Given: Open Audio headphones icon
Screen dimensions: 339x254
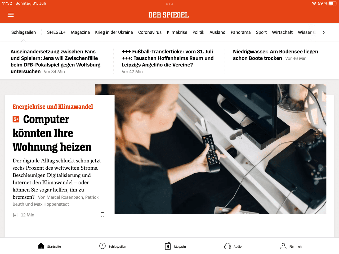Looking at the screenshot, I should (228, 246).
